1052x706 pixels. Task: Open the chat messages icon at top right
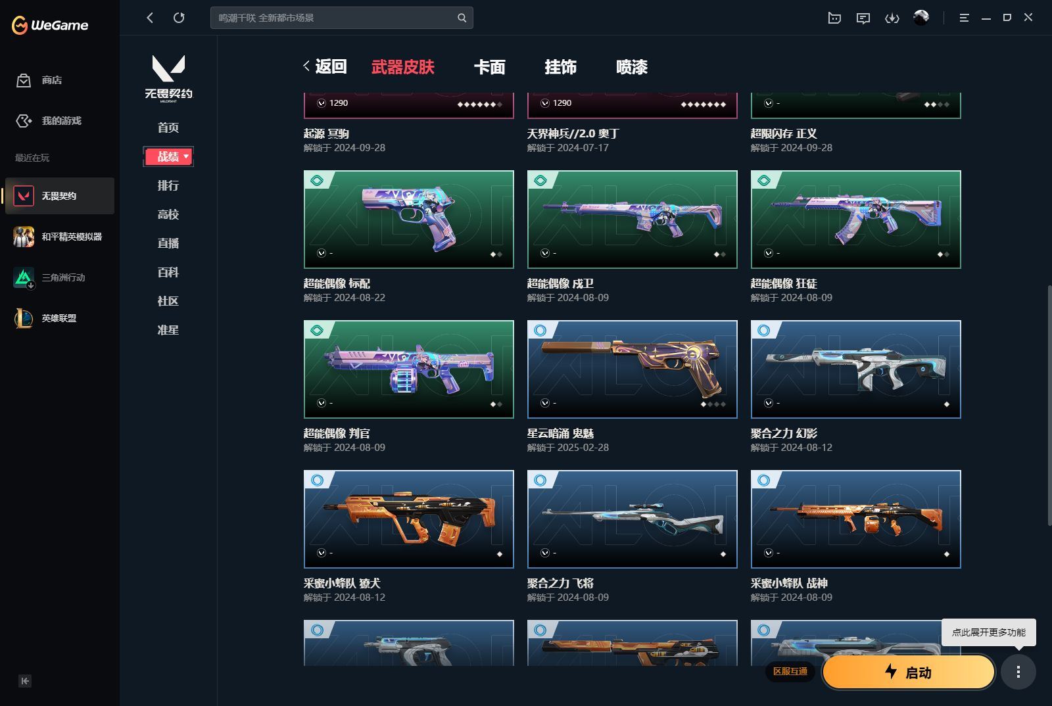[863, 18]
